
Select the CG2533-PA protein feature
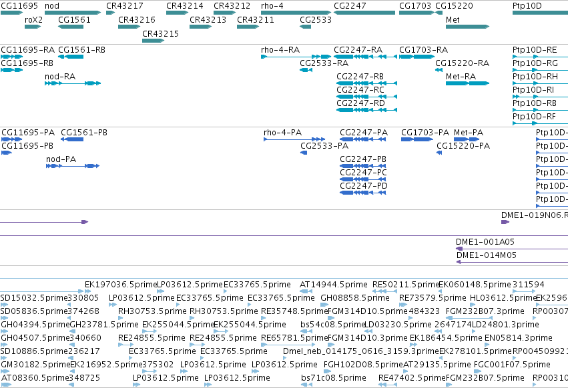pos(304,153)
